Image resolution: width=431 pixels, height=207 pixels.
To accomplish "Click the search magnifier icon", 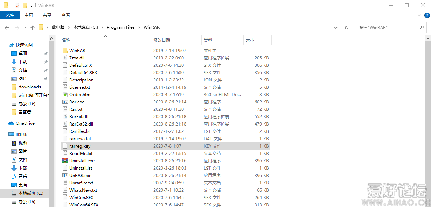I will 422,27.
